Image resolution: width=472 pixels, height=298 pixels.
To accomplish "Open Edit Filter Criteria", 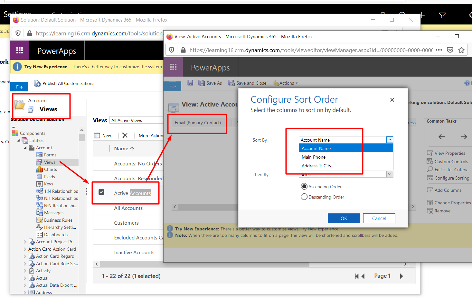I will click(448, 170).
